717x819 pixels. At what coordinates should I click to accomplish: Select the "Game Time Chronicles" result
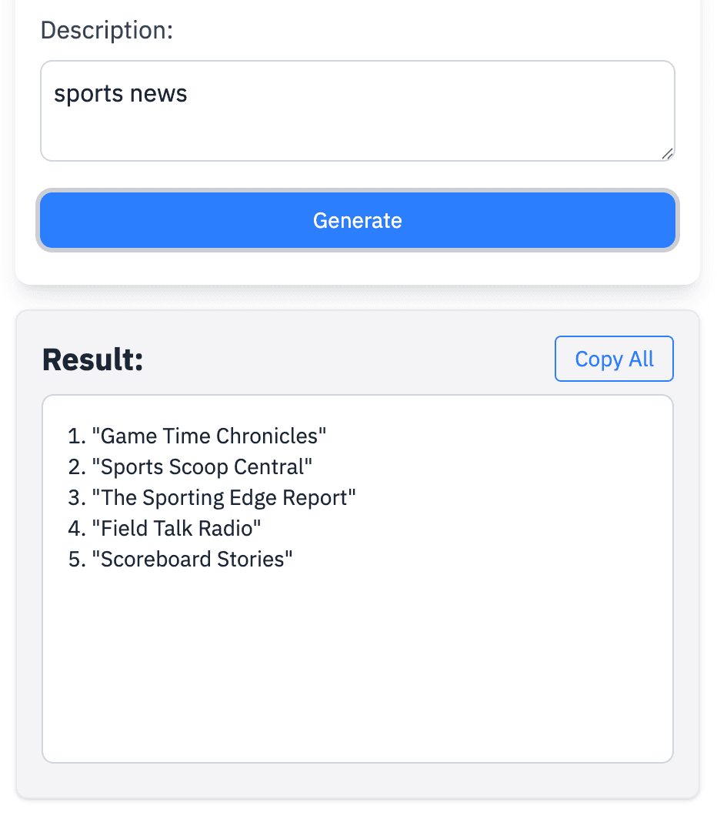209,436
